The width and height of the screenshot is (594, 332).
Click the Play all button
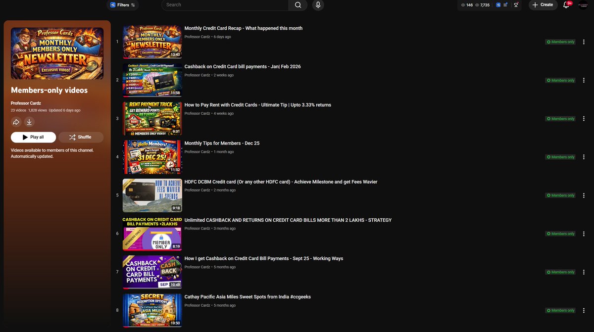(33, 137)
